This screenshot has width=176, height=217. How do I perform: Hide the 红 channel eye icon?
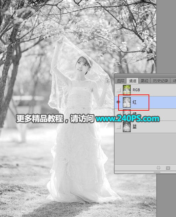pos(118,102)
